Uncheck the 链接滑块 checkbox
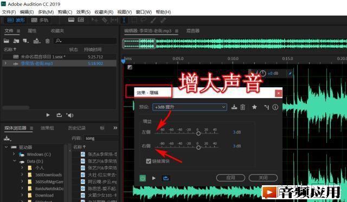The width and height of the screenshot is (347, 202). (149, 161)
